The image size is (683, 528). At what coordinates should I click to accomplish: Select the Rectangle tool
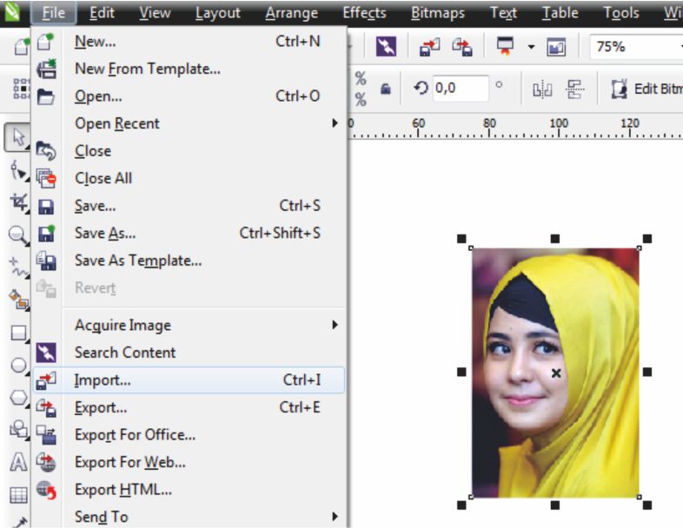(x=19, y=333)
